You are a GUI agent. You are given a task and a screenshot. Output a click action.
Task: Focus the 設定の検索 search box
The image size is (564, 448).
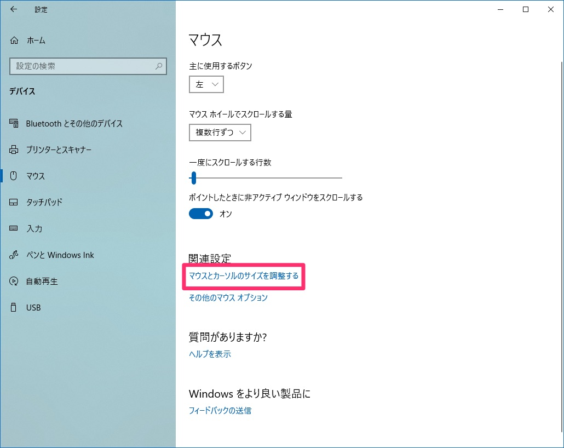pyautogui.click(x=88, y=66)
